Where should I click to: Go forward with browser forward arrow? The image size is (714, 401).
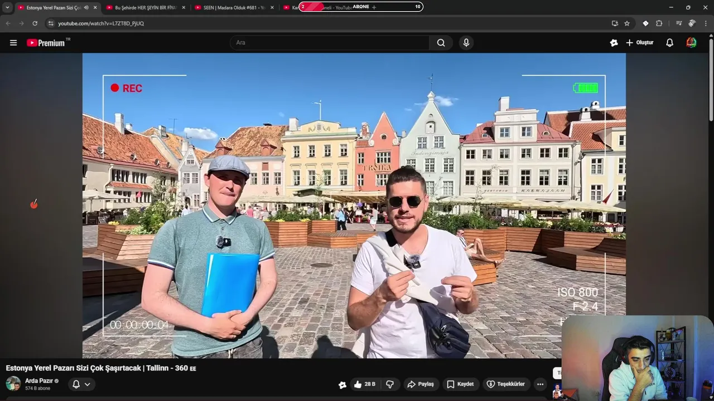click(21, 23)
